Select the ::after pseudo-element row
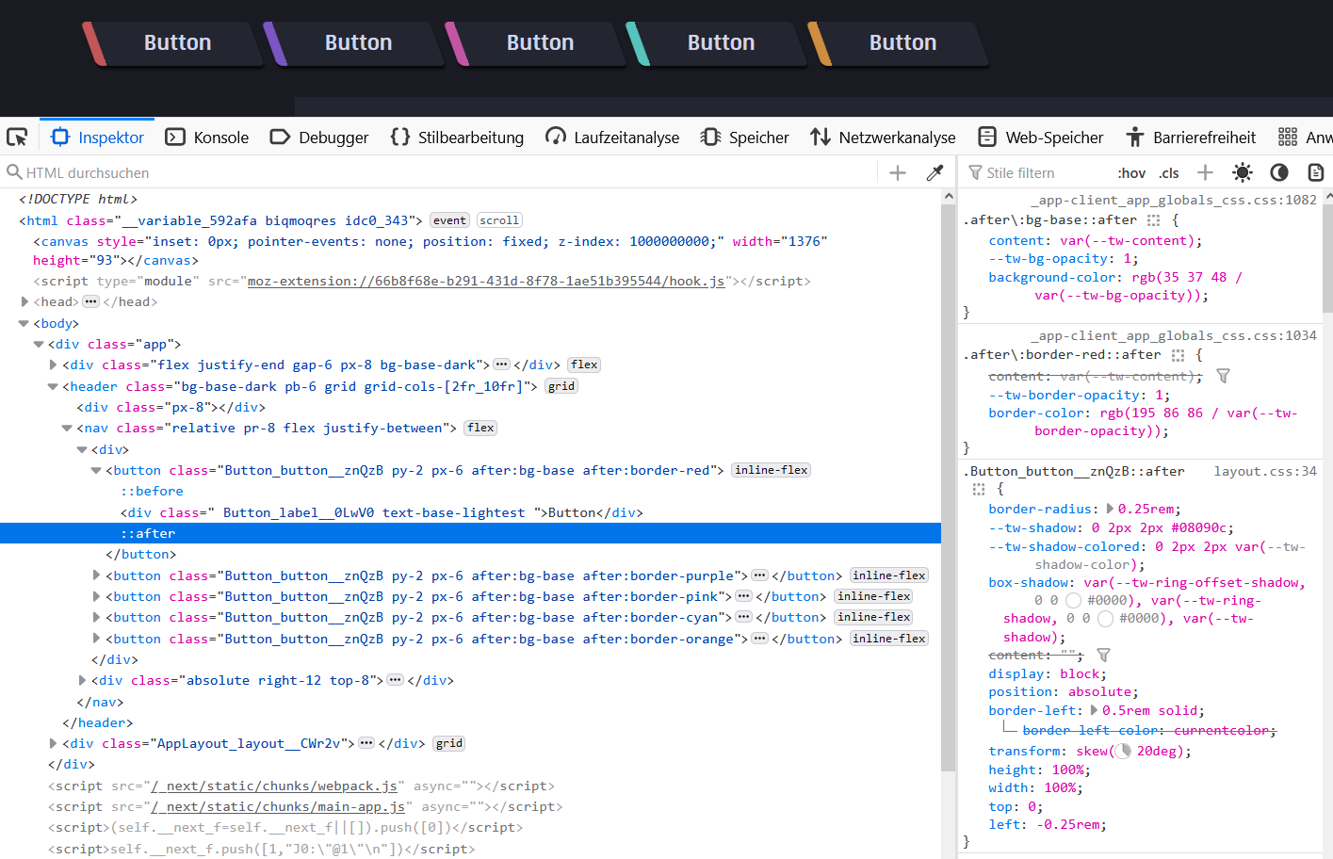 (x=470, y=533)
